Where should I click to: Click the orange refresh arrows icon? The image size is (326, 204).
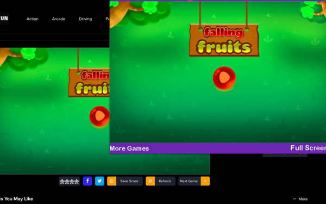(x=151, y=181)
